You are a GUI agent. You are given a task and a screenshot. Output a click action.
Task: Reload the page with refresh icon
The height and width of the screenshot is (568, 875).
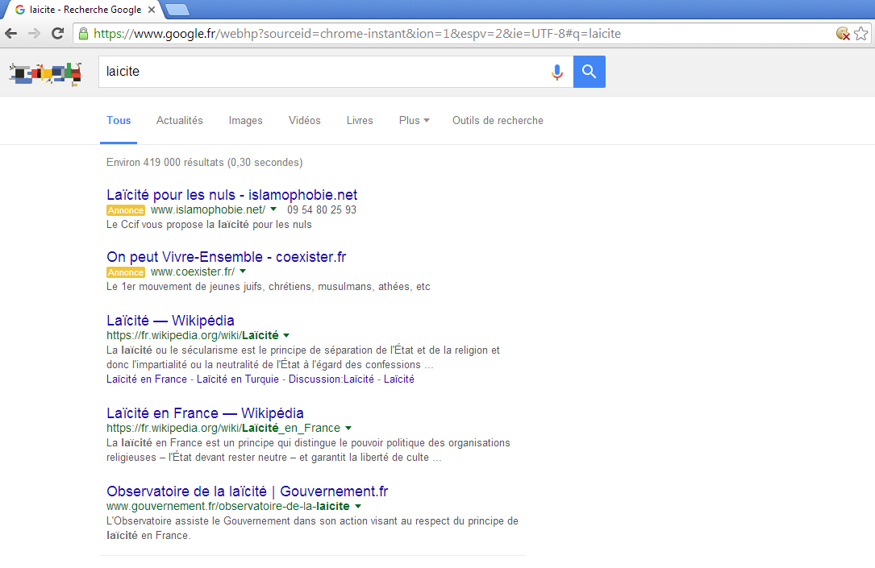tap(57, 34)
